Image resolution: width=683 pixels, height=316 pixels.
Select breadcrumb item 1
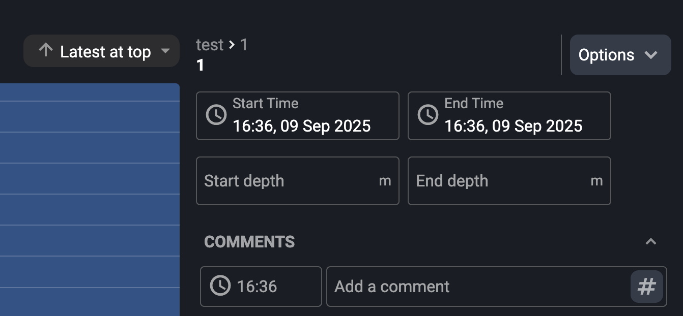click(243, 45)
